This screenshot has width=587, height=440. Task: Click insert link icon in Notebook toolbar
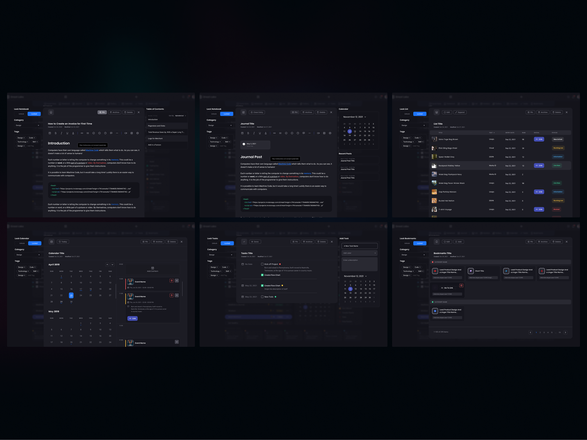click(x=82, y=133)
